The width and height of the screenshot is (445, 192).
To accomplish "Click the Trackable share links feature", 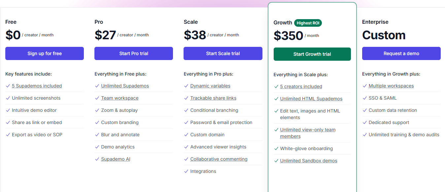I will pos(213,98).
